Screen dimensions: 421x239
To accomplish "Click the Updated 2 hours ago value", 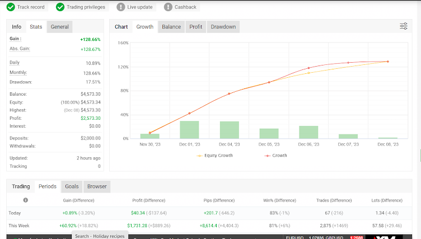I will [88, 158].
